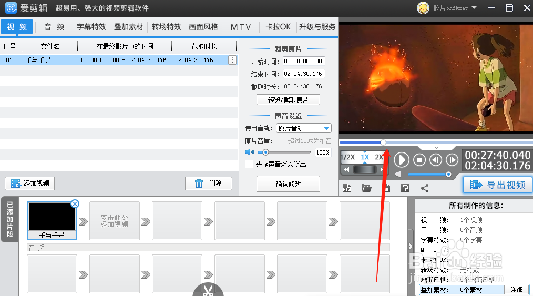Open the 使用音轨 dropdown
Viewport: 533px width, 296px height.
[x=303, y=128]
